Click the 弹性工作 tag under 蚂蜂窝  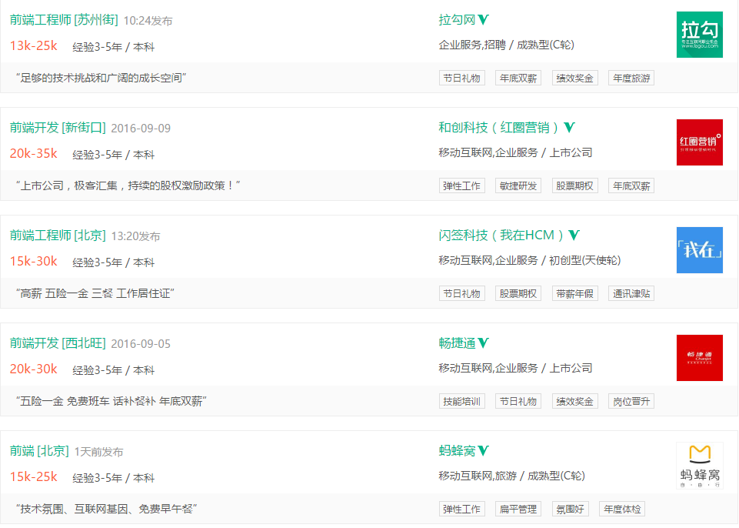pyautogui.click(x=462, y=509)
